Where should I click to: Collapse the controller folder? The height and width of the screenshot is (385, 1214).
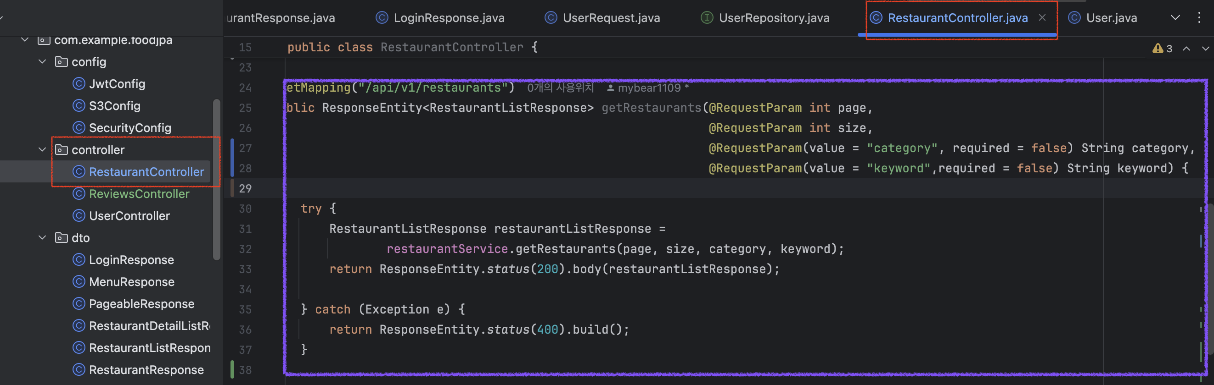42,150
